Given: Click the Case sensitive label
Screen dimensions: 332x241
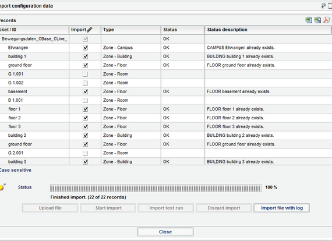Looking at the screenshot, I should point(15,170).
